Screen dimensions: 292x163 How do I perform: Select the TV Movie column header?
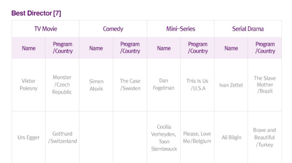(x=46, y=29)
